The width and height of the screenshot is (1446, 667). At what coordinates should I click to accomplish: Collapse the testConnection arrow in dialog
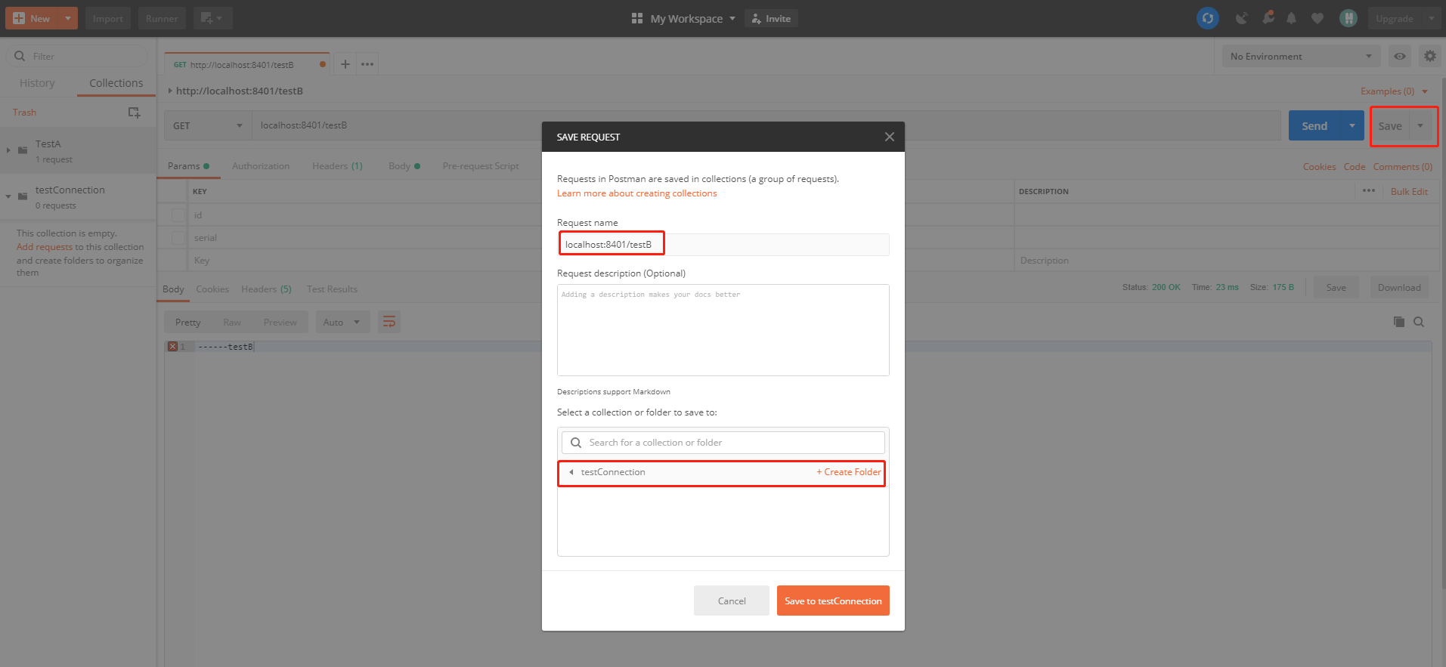click(571, 472)
